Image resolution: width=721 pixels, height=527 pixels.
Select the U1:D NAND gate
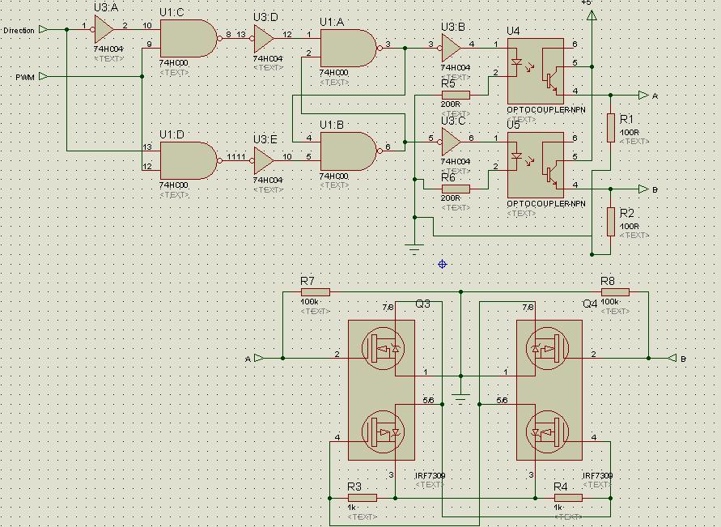[x=188, y=160]
